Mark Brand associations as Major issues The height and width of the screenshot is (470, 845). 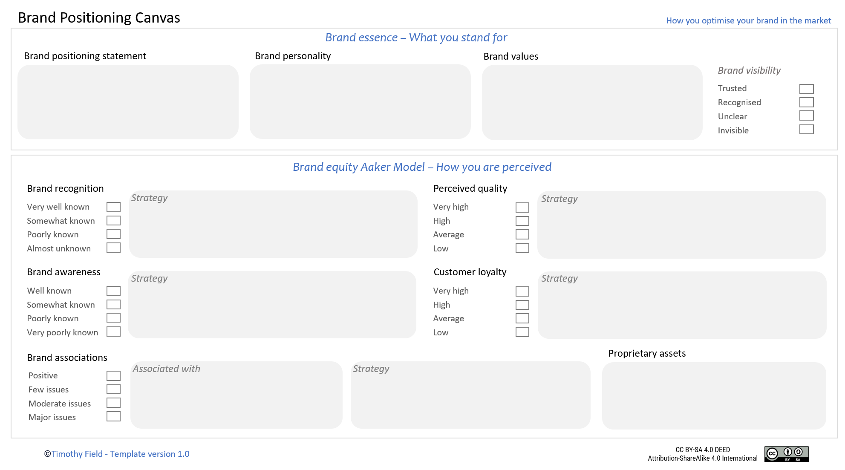[113, 416]
